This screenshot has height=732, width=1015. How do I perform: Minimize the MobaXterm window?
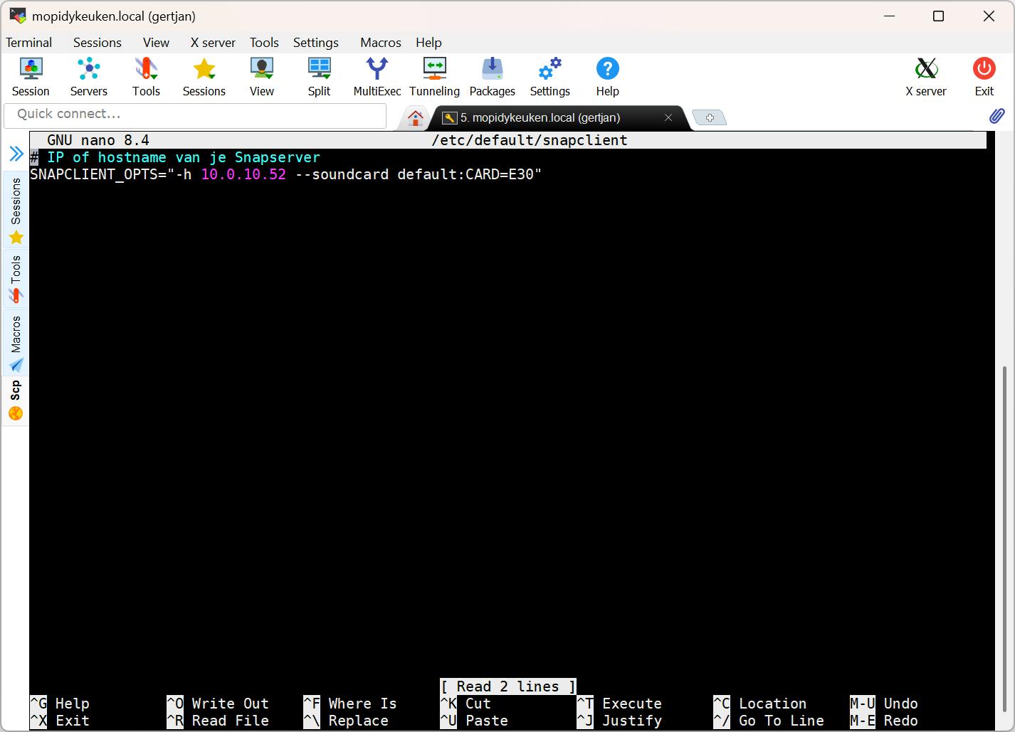point(889,16)
